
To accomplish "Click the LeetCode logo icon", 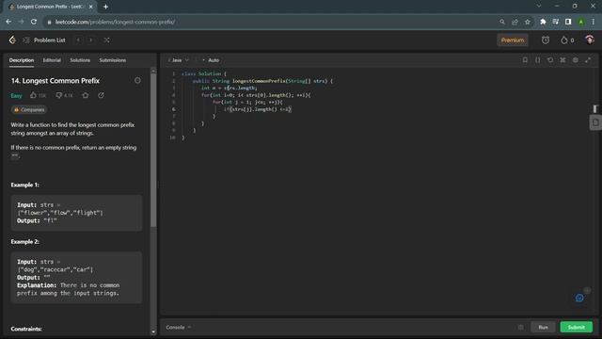I will coord(12,40).
